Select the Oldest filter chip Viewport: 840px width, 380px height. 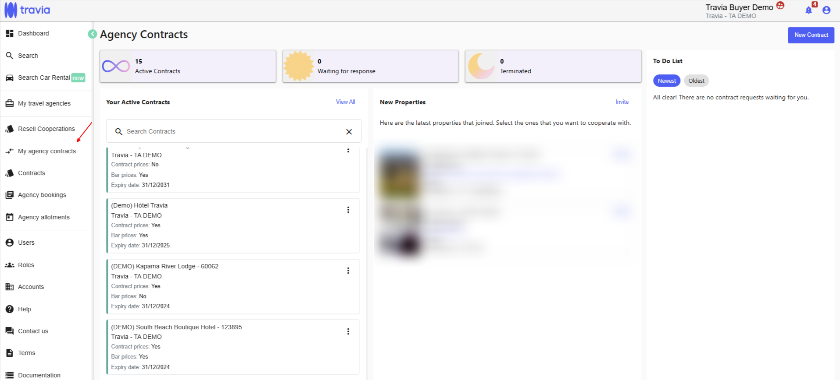pyautogui.click(x=696, y=81)
